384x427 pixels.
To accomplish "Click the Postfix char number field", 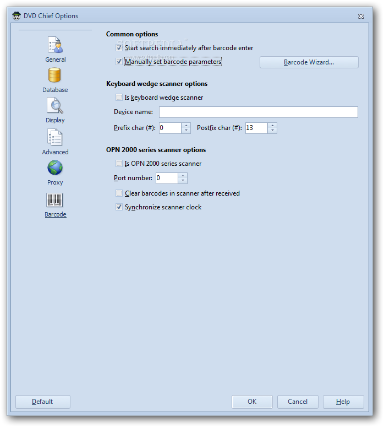I will (x=256, y=128).
